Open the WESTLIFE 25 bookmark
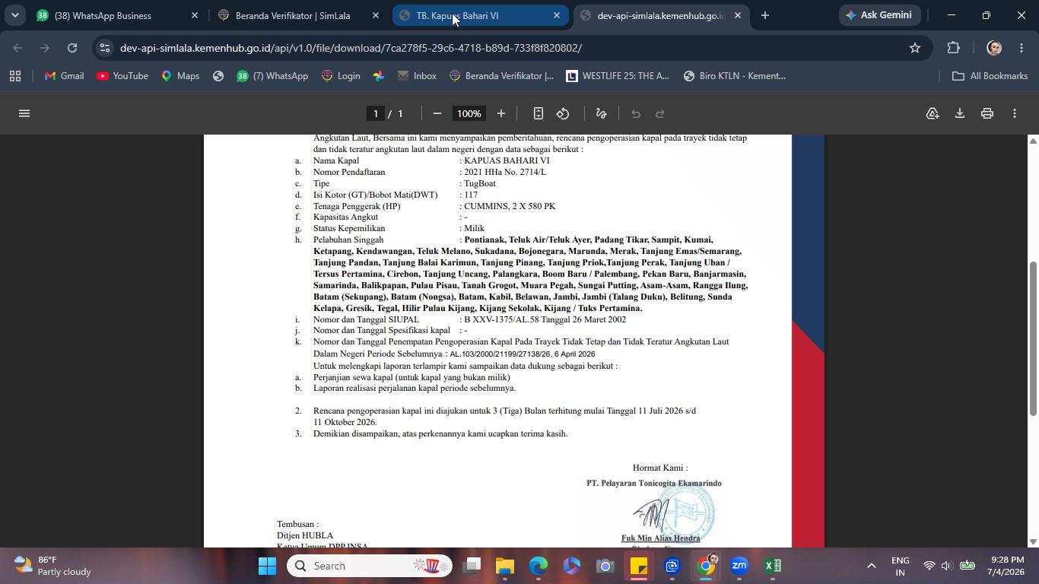The height and width of the screenshot is (584, 1039). (618, 76)
